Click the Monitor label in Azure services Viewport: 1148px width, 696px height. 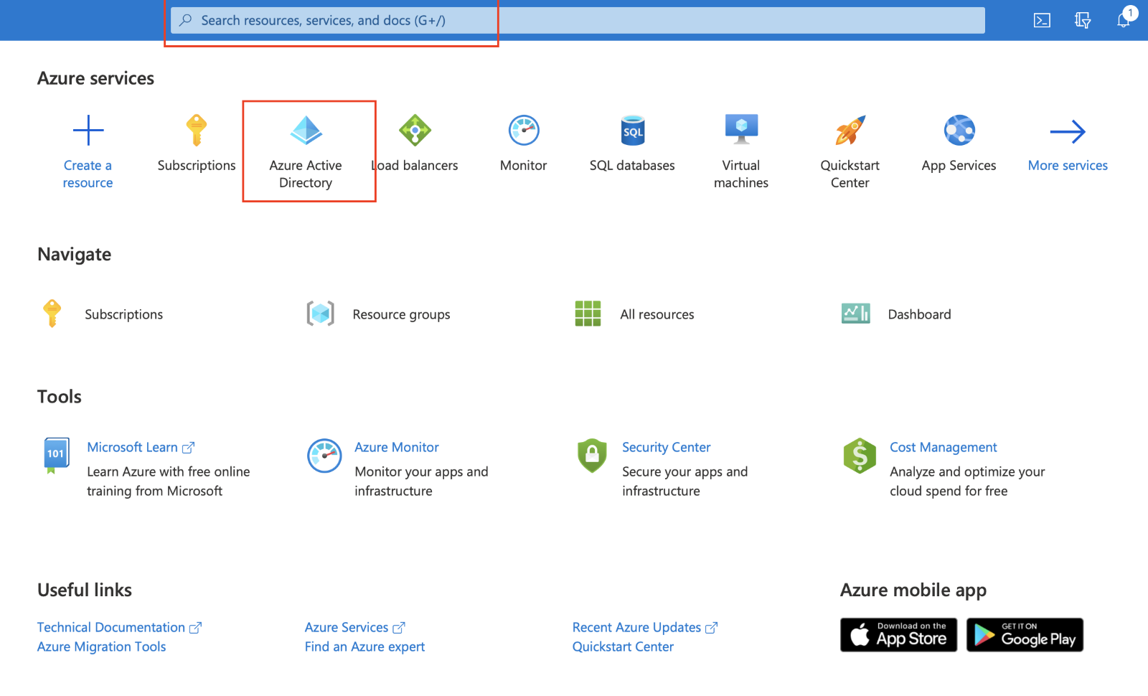click(x=524, y=166)
